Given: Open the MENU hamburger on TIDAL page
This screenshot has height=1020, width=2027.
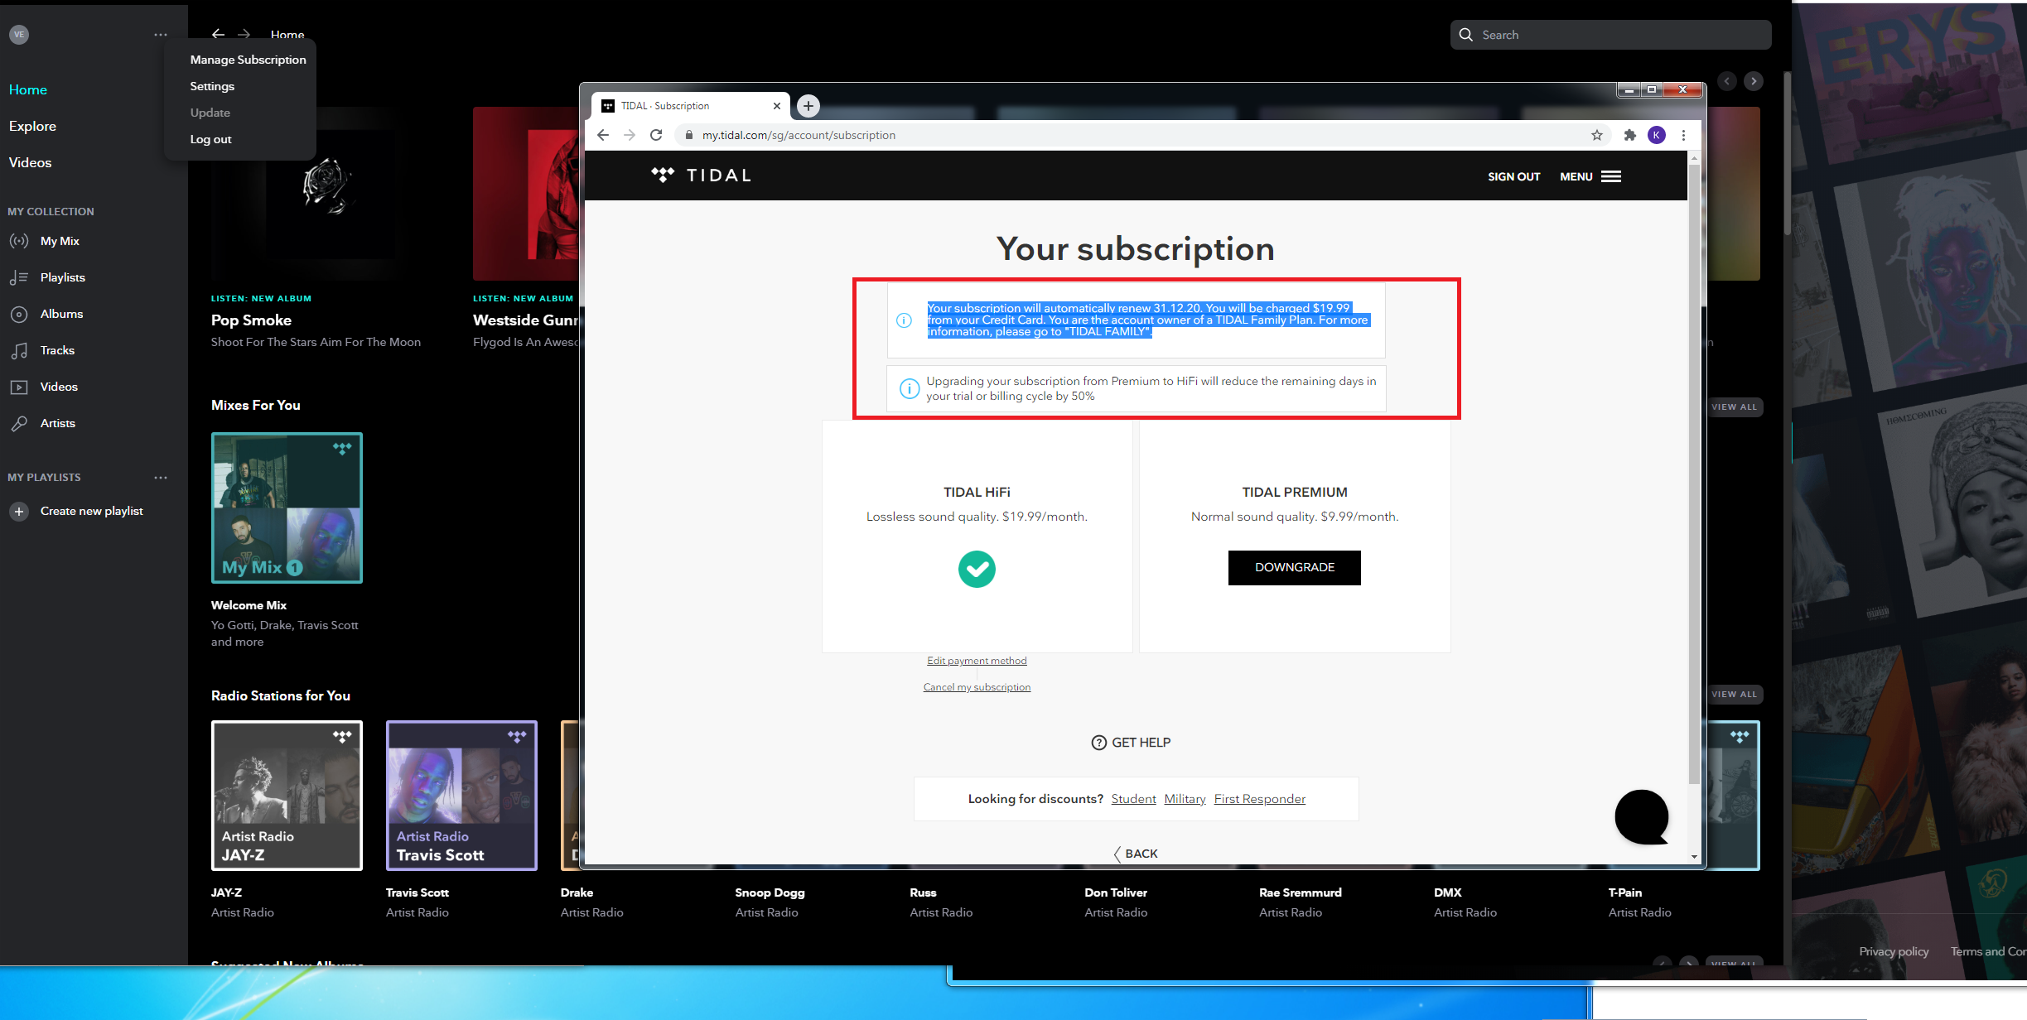Looking at the screenshot, I should pyautogui.click(x=1590, y=176).
